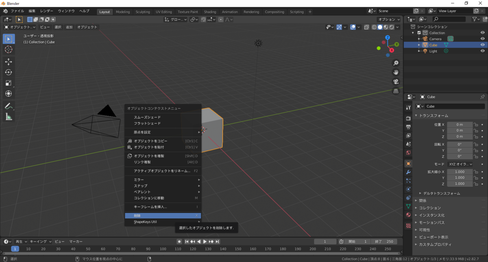Toggle auto keying record button
This screenshot has height=262, width=488.
(x=179, y=242)
